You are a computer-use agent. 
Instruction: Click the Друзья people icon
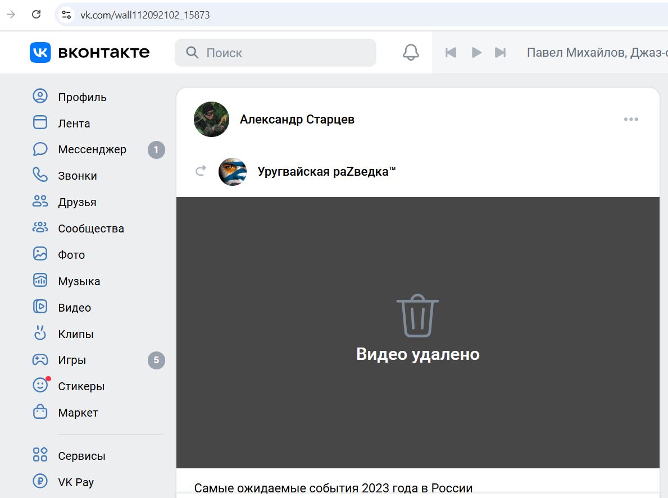click(40, 202)
